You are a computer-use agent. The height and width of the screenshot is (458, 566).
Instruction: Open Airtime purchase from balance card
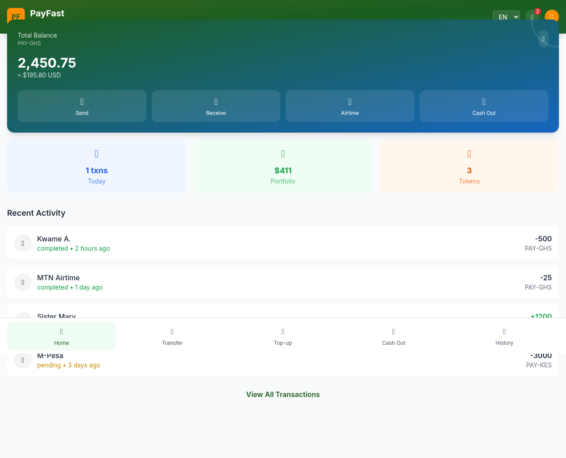[x=350, y=102]
